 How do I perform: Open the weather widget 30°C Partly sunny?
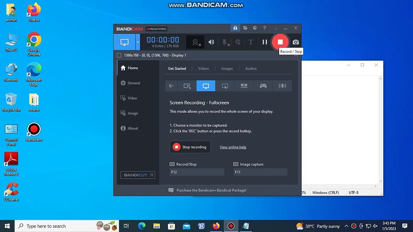tap(318, 226)
